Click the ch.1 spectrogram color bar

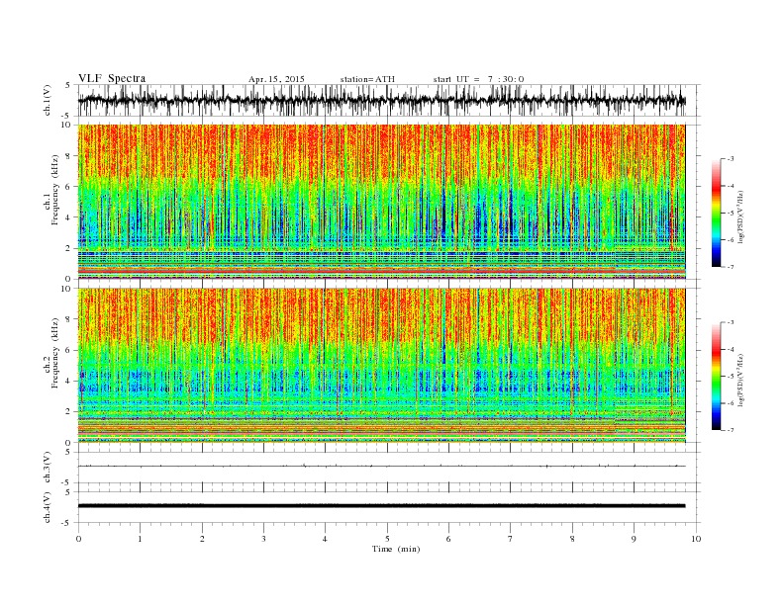click(x=717, y=213)
